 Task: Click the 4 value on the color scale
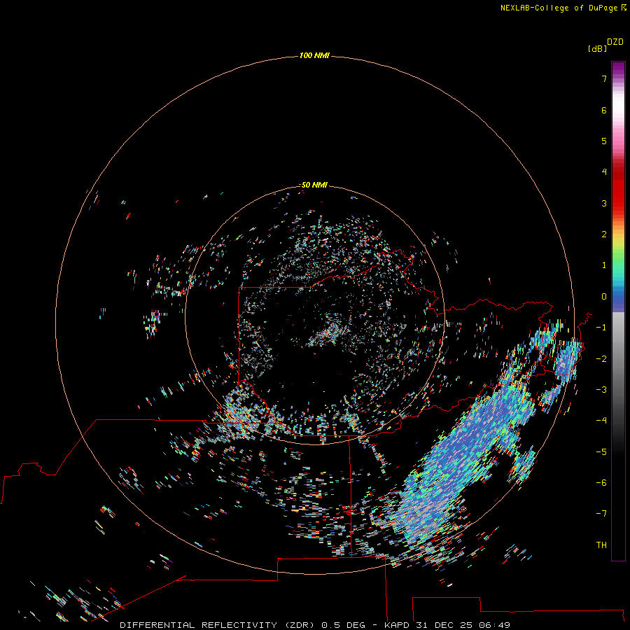(x=604, y=171)
